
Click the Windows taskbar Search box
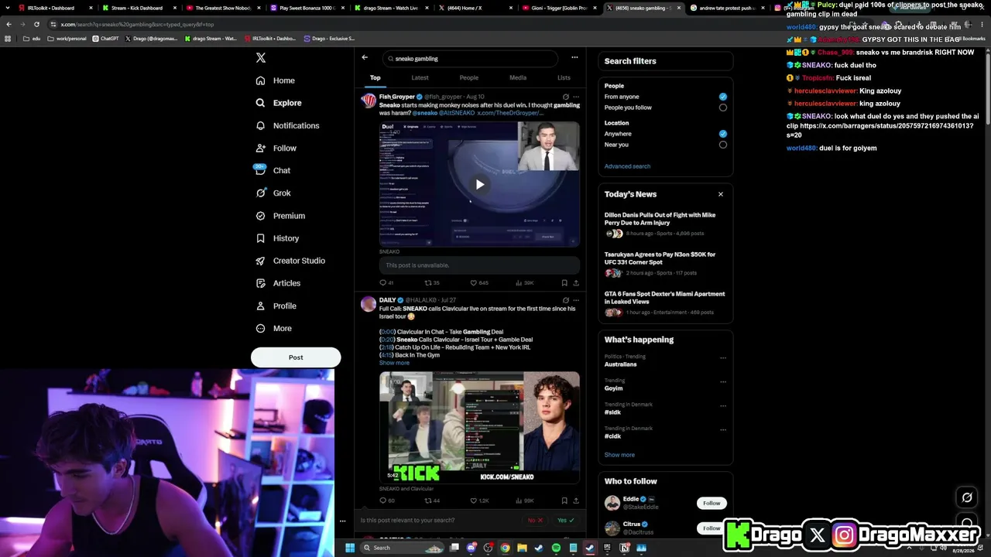click(x=403, y=548)
